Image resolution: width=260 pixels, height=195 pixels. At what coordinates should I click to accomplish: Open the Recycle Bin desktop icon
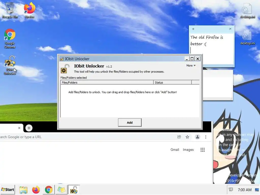[x=10, y=10]
